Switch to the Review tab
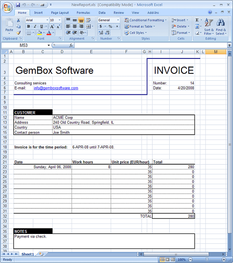Image resolution: width=233 pixels, height=263 pixels. tap(119, 13)
